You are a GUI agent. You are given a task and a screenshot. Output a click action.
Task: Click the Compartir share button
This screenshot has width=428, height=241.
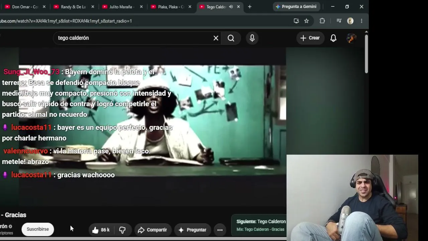pyautogui.click(x=152, y=230)
